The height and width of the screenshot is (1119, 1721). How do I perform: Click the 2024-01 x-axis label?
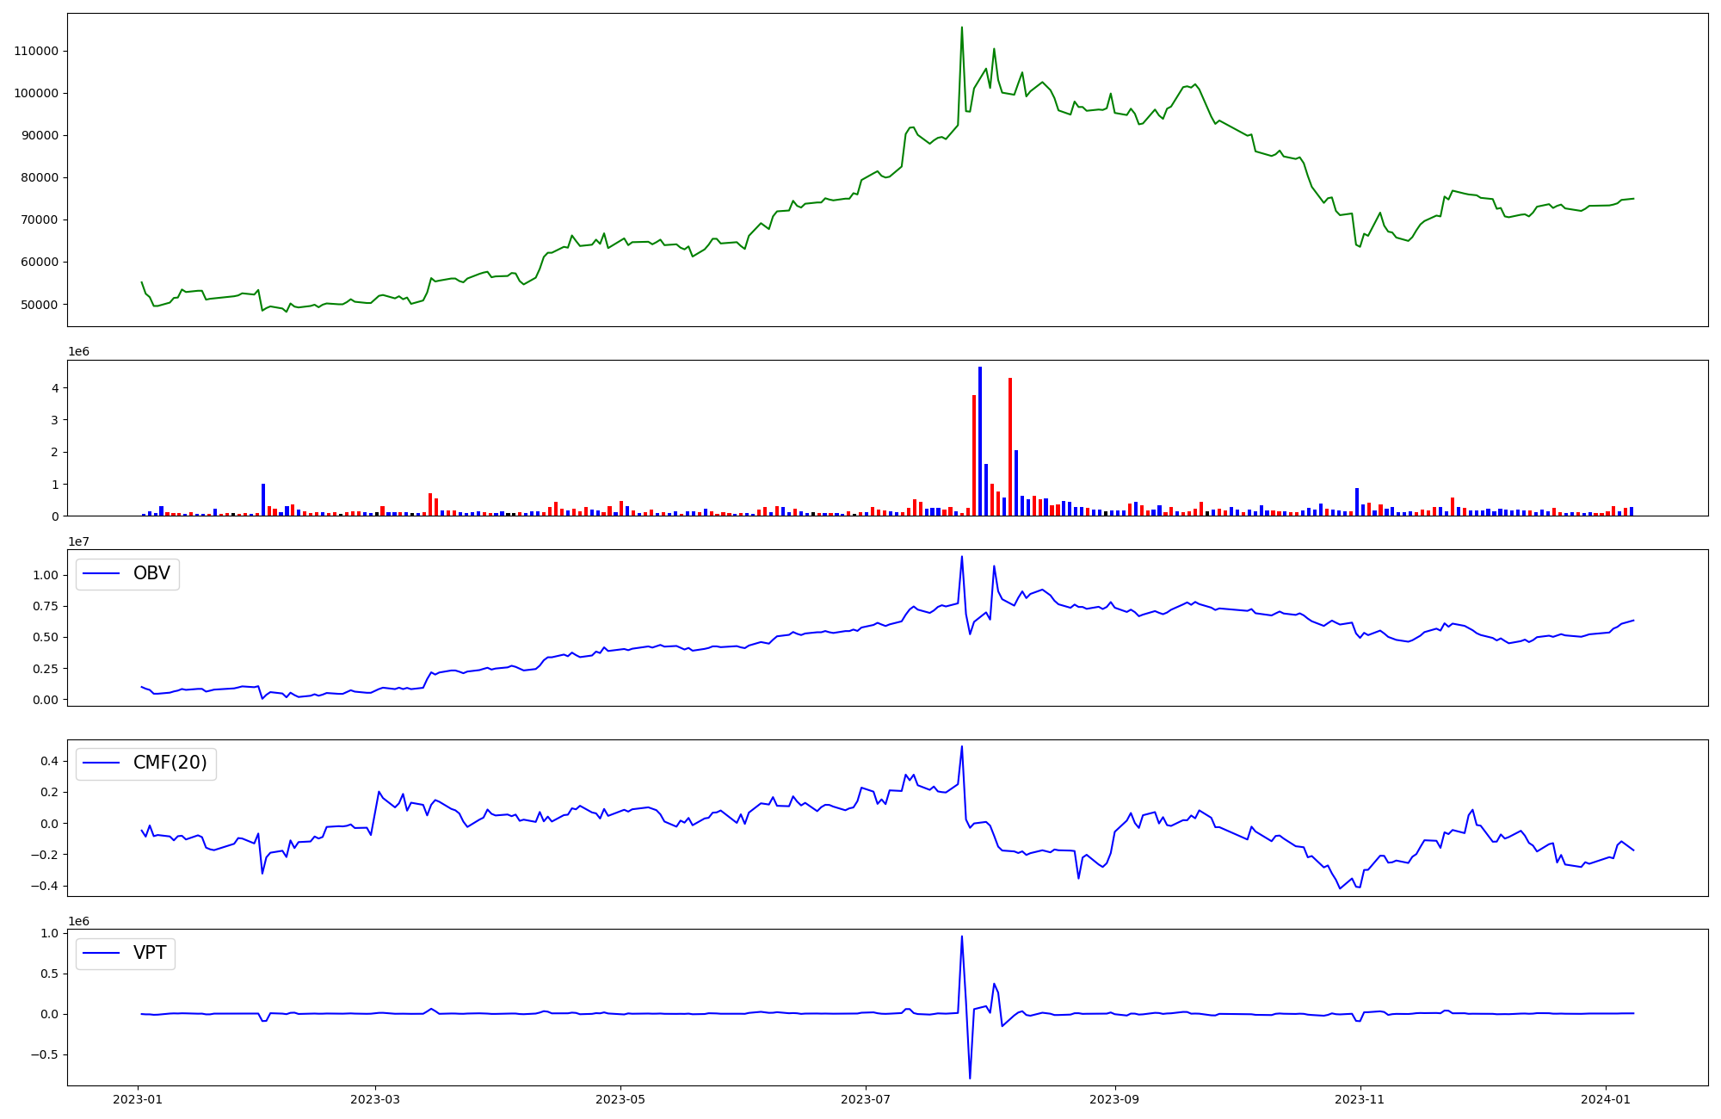coord(1606,1098)
